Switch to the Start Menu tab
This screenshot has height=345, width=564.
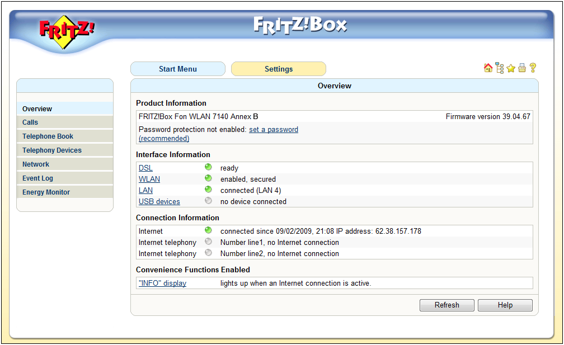click(178, 69)
